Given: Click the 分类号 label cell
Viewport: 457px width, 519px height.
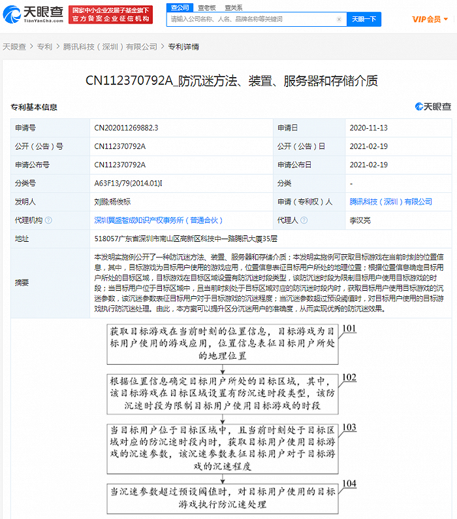Looking at the screenshot, I should 50,183.
